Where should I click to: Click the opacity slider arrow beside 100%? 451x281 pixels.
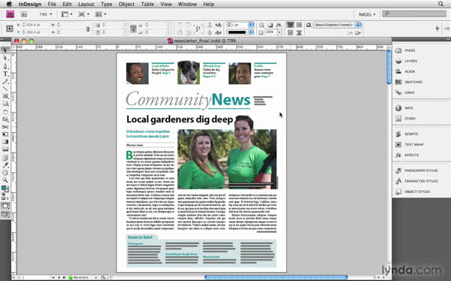click(280, 32)
